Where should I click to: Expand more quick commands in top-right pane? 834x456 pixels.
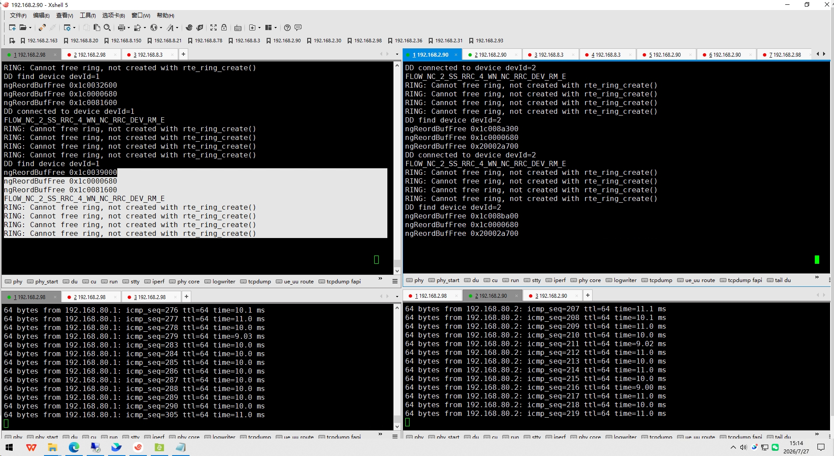(817, 277)
